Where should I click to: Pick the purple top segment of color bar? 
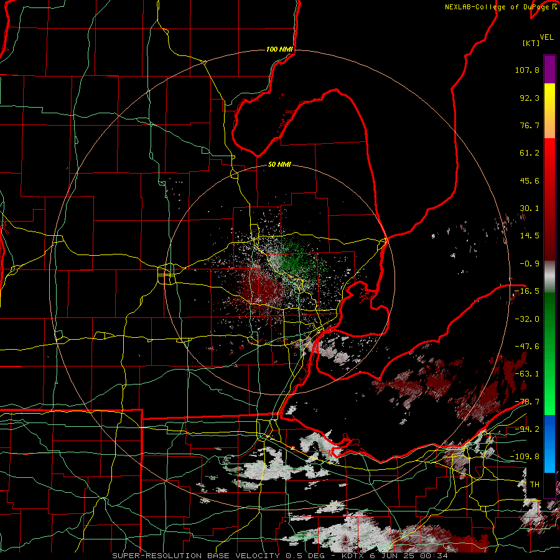click(549, 69)
